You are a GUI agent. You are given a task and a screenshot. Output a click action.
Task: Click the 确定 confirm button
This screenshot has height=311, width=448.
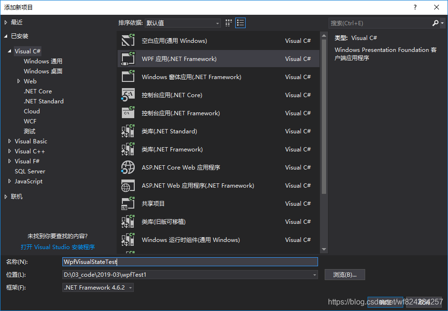coord(385,302)
